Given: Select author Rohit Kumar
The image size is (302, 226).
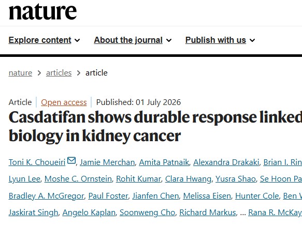Looking at the screenshot, I should click(x=138, y=179).
